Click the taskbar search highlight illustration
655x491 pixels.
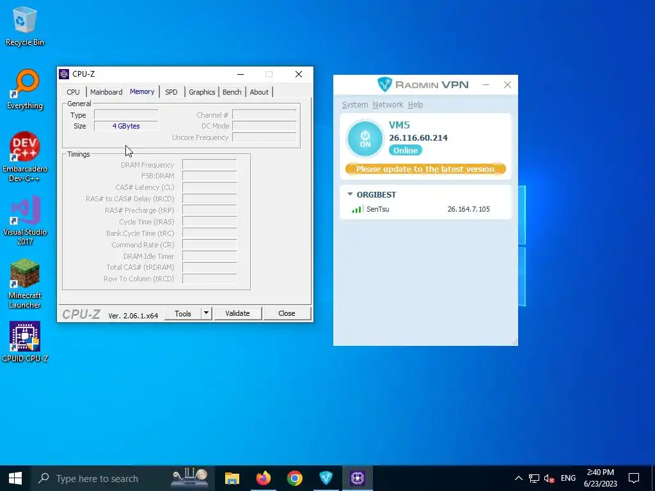point(191,477)
